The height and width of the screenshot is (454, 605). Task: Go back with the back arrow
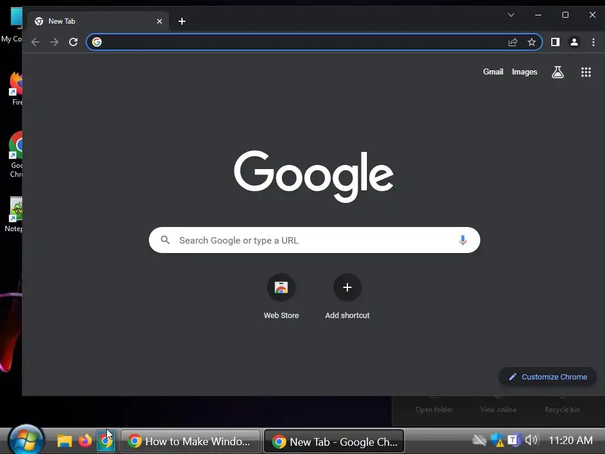(35, 42)
